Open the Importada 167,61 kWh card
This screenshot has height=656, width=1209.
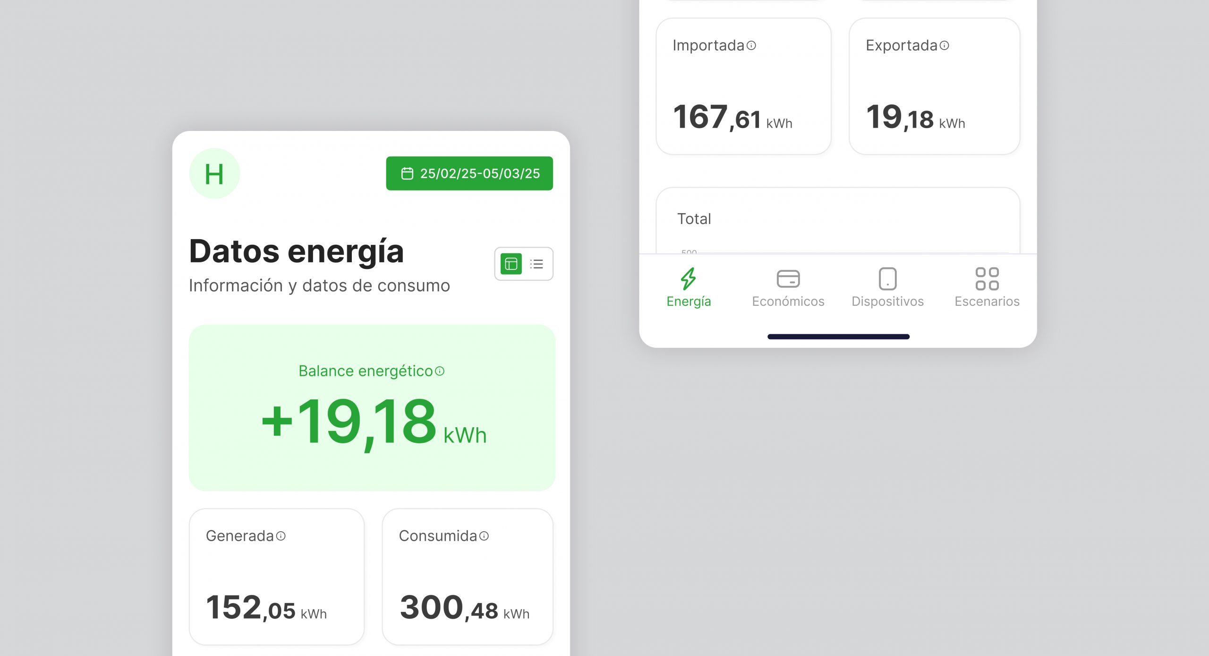point(743,86)
